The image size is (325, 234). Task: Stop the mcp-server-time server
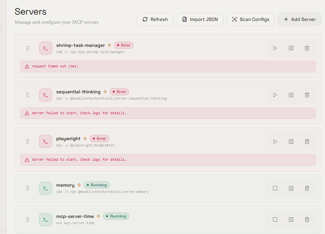275,219
